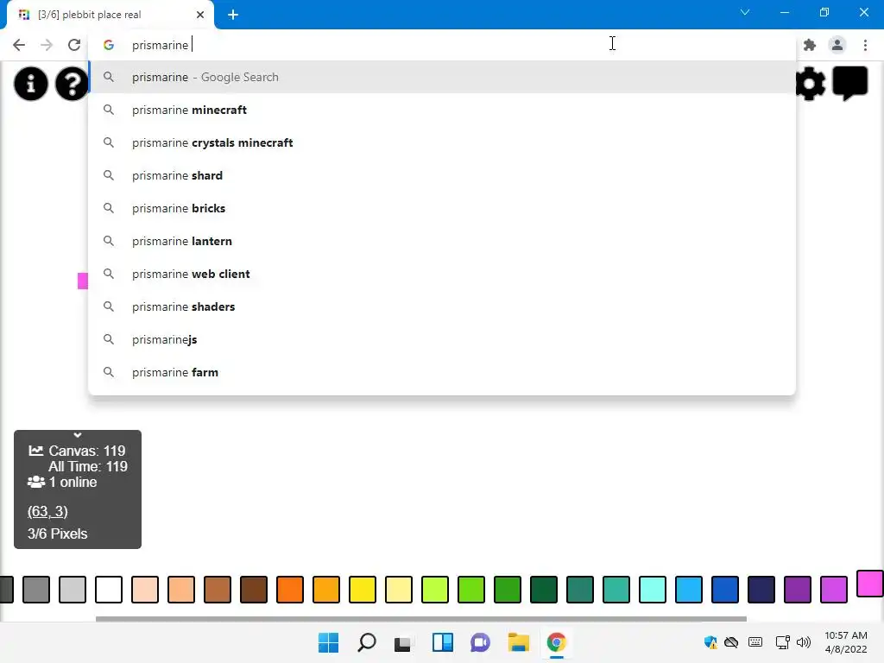Open the info circle icon
Screen dimensions: 884x663
pos(31,84)
